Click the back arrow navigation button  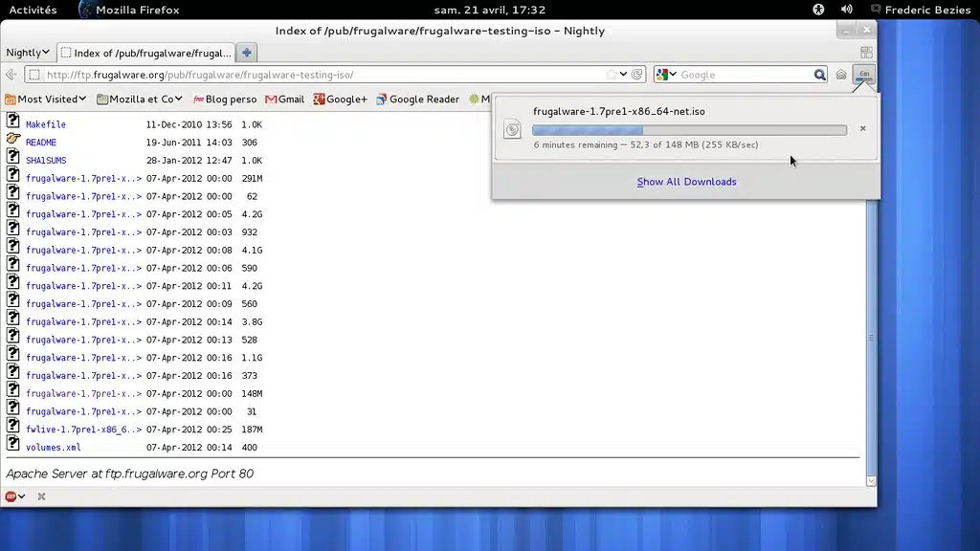[x=11, y=75]
